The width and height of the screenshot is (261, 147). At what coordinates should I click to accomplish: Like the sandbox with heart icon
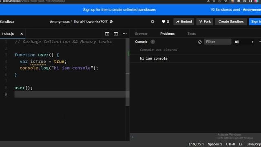click(x=164, y=22)
